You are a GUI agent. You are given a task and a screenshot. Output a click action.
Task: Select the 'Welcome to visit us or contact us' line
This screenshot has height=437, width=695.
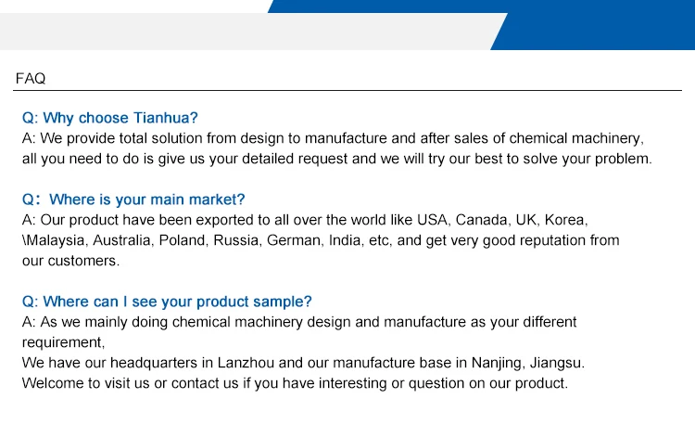(295, 383)
